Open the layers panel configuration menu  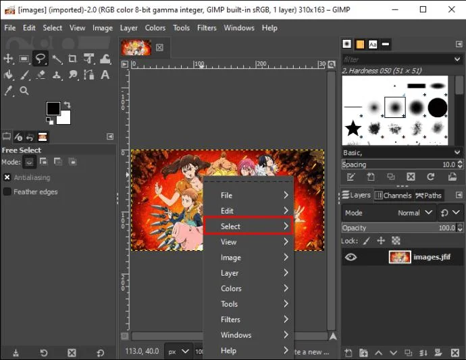tap(459, 195)
